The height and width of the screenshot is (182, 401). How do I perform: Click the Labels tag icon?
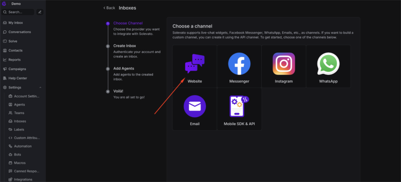10,129
